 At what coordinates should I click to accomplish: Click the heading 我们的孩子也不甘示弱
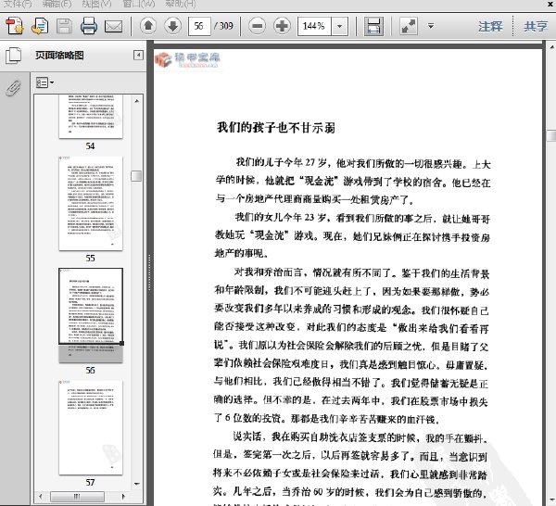(276, 128)
